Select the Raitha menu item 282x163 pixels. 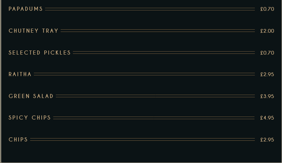(20, 74)
